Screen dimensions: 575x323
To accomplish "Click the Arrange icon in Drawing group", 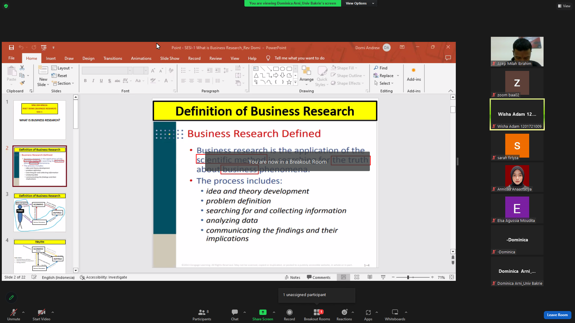I will click(x=306, y=70).
